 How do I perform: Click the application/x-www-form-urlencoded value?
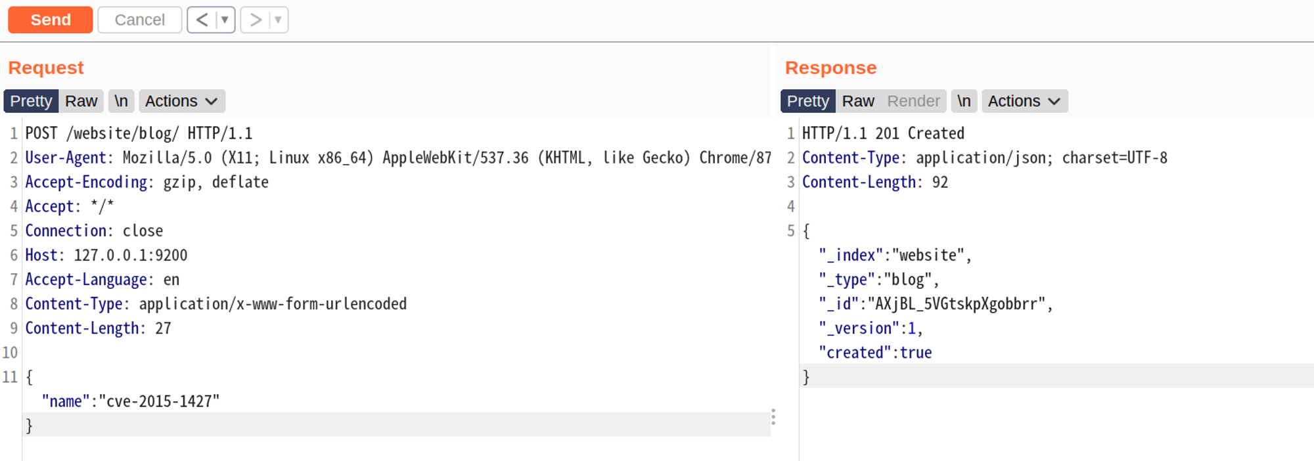273,303
